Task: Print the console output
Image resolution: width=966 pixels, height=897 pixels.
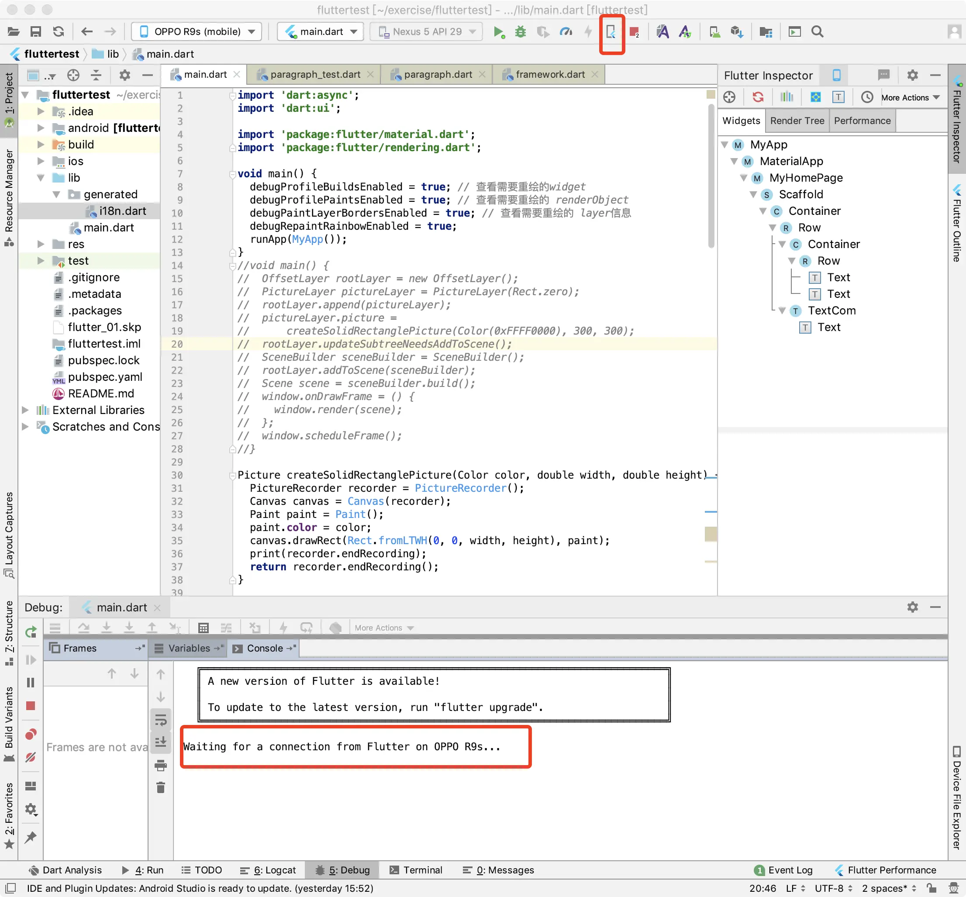Action: pos(161,766)
